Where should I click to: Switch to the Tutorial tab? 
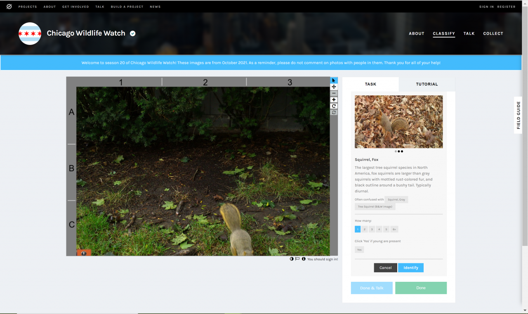coord(427,84)
